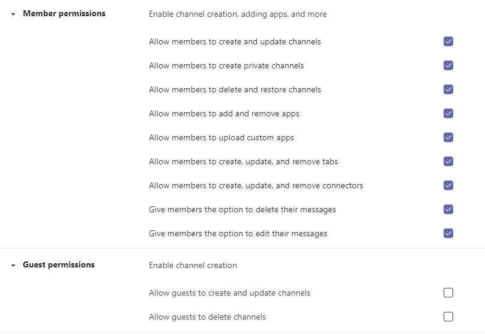Disable option to edit their messages
Screen dimensions: 485x334
[x=448, y=233]
